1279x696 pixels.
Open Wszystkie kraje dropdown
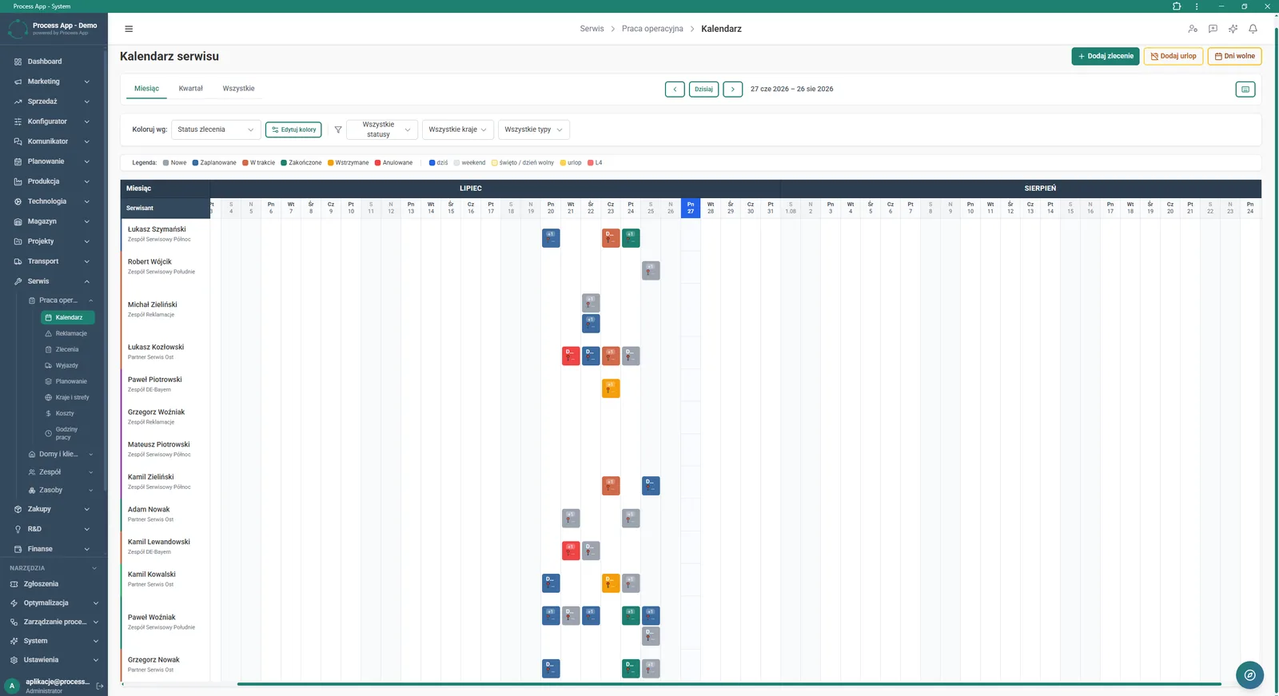(457, 129)
